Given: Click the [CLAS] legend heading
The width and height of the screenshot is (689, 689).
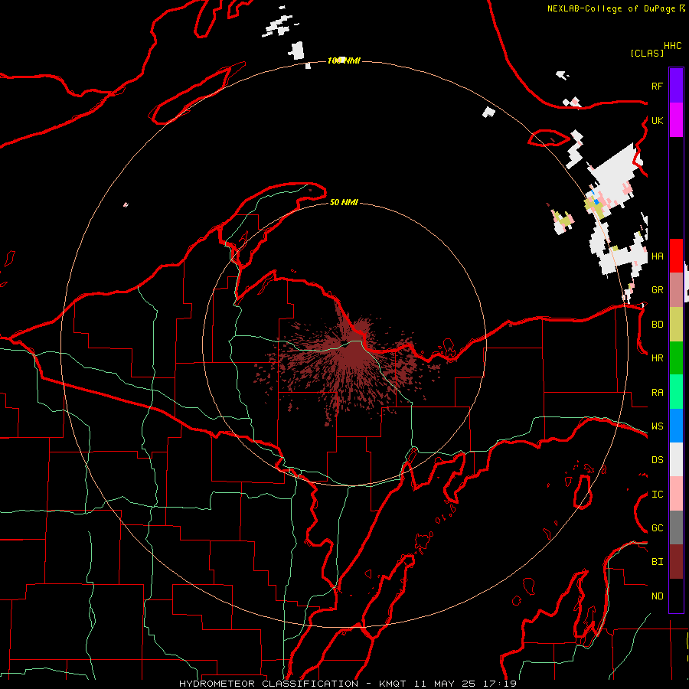Looking at the screenshot, I should point(647,53).
